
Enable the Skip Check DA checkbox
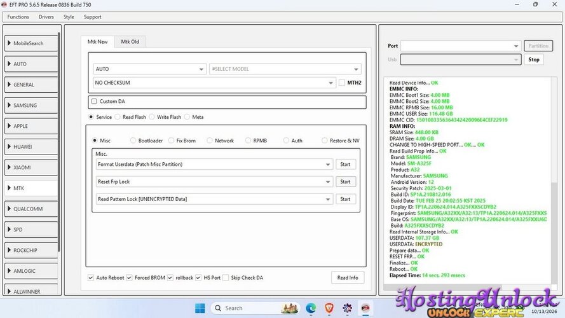coord(226,278)
